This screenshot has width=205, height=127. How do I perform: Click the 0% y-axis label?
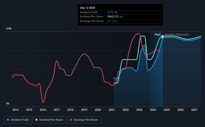(x=8, y=103)
